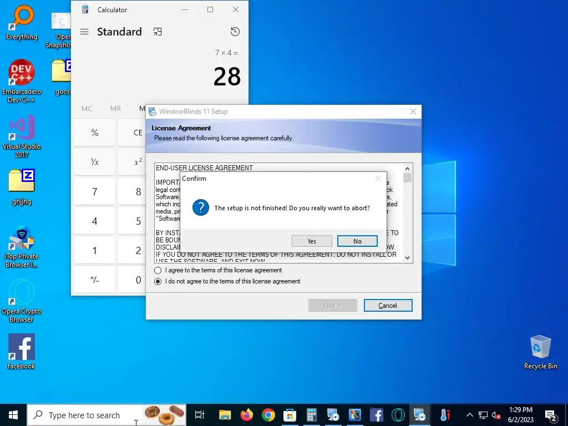Click the x squared key in Calculator
This screenshot has height=426, width=568.
click(132, 162)
